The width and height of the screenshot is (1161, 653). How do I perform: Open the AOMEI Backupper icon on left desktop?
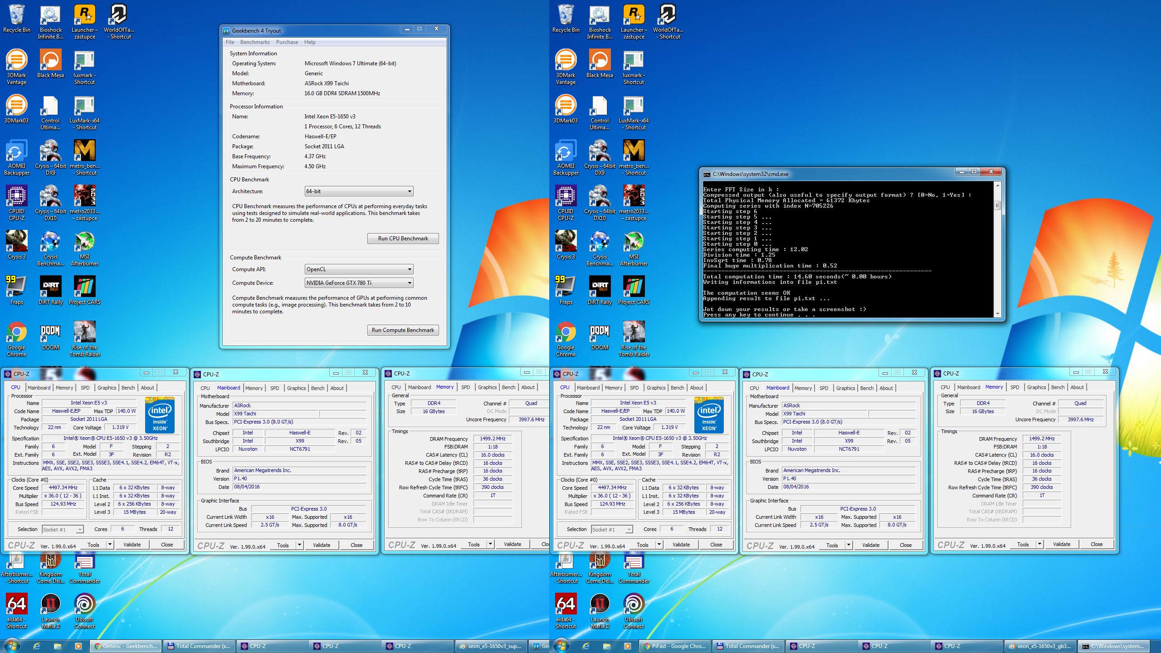[16, 158]
